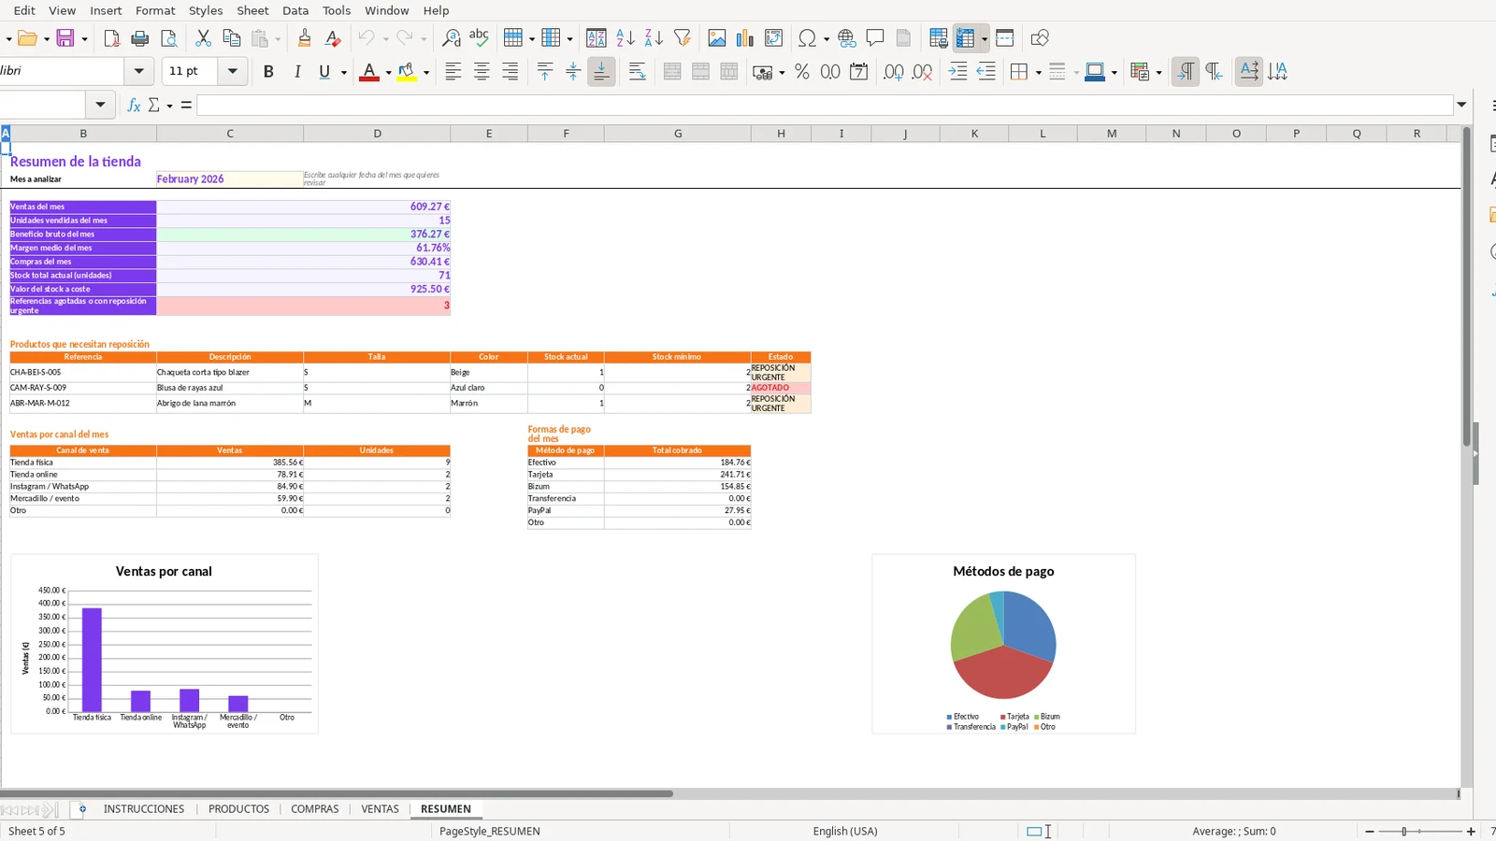The height and width of the screenshot is (841, 1496).
Task: Insert comment speech bubble
Action: (875, 38)
